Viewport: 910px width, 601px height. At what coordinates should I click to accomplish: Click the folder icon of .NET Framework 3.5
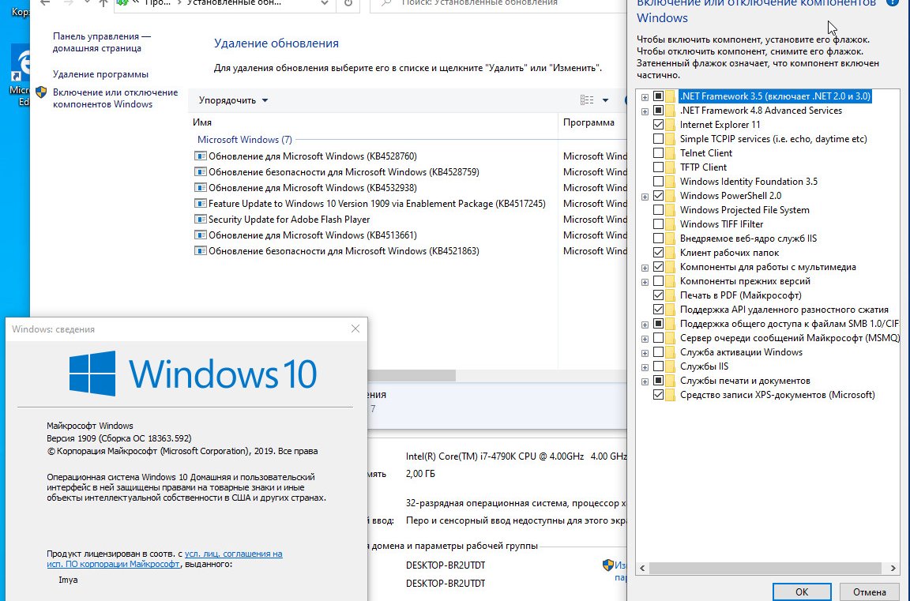pyautogui.click(x=671, y=96)
